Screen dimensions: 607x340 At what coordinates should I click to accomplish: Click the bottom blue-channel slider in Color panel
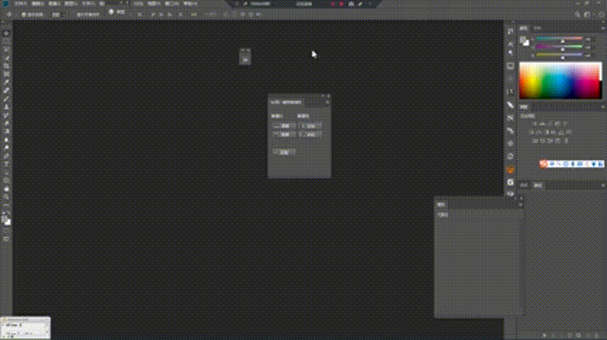(x=559, y=55)
